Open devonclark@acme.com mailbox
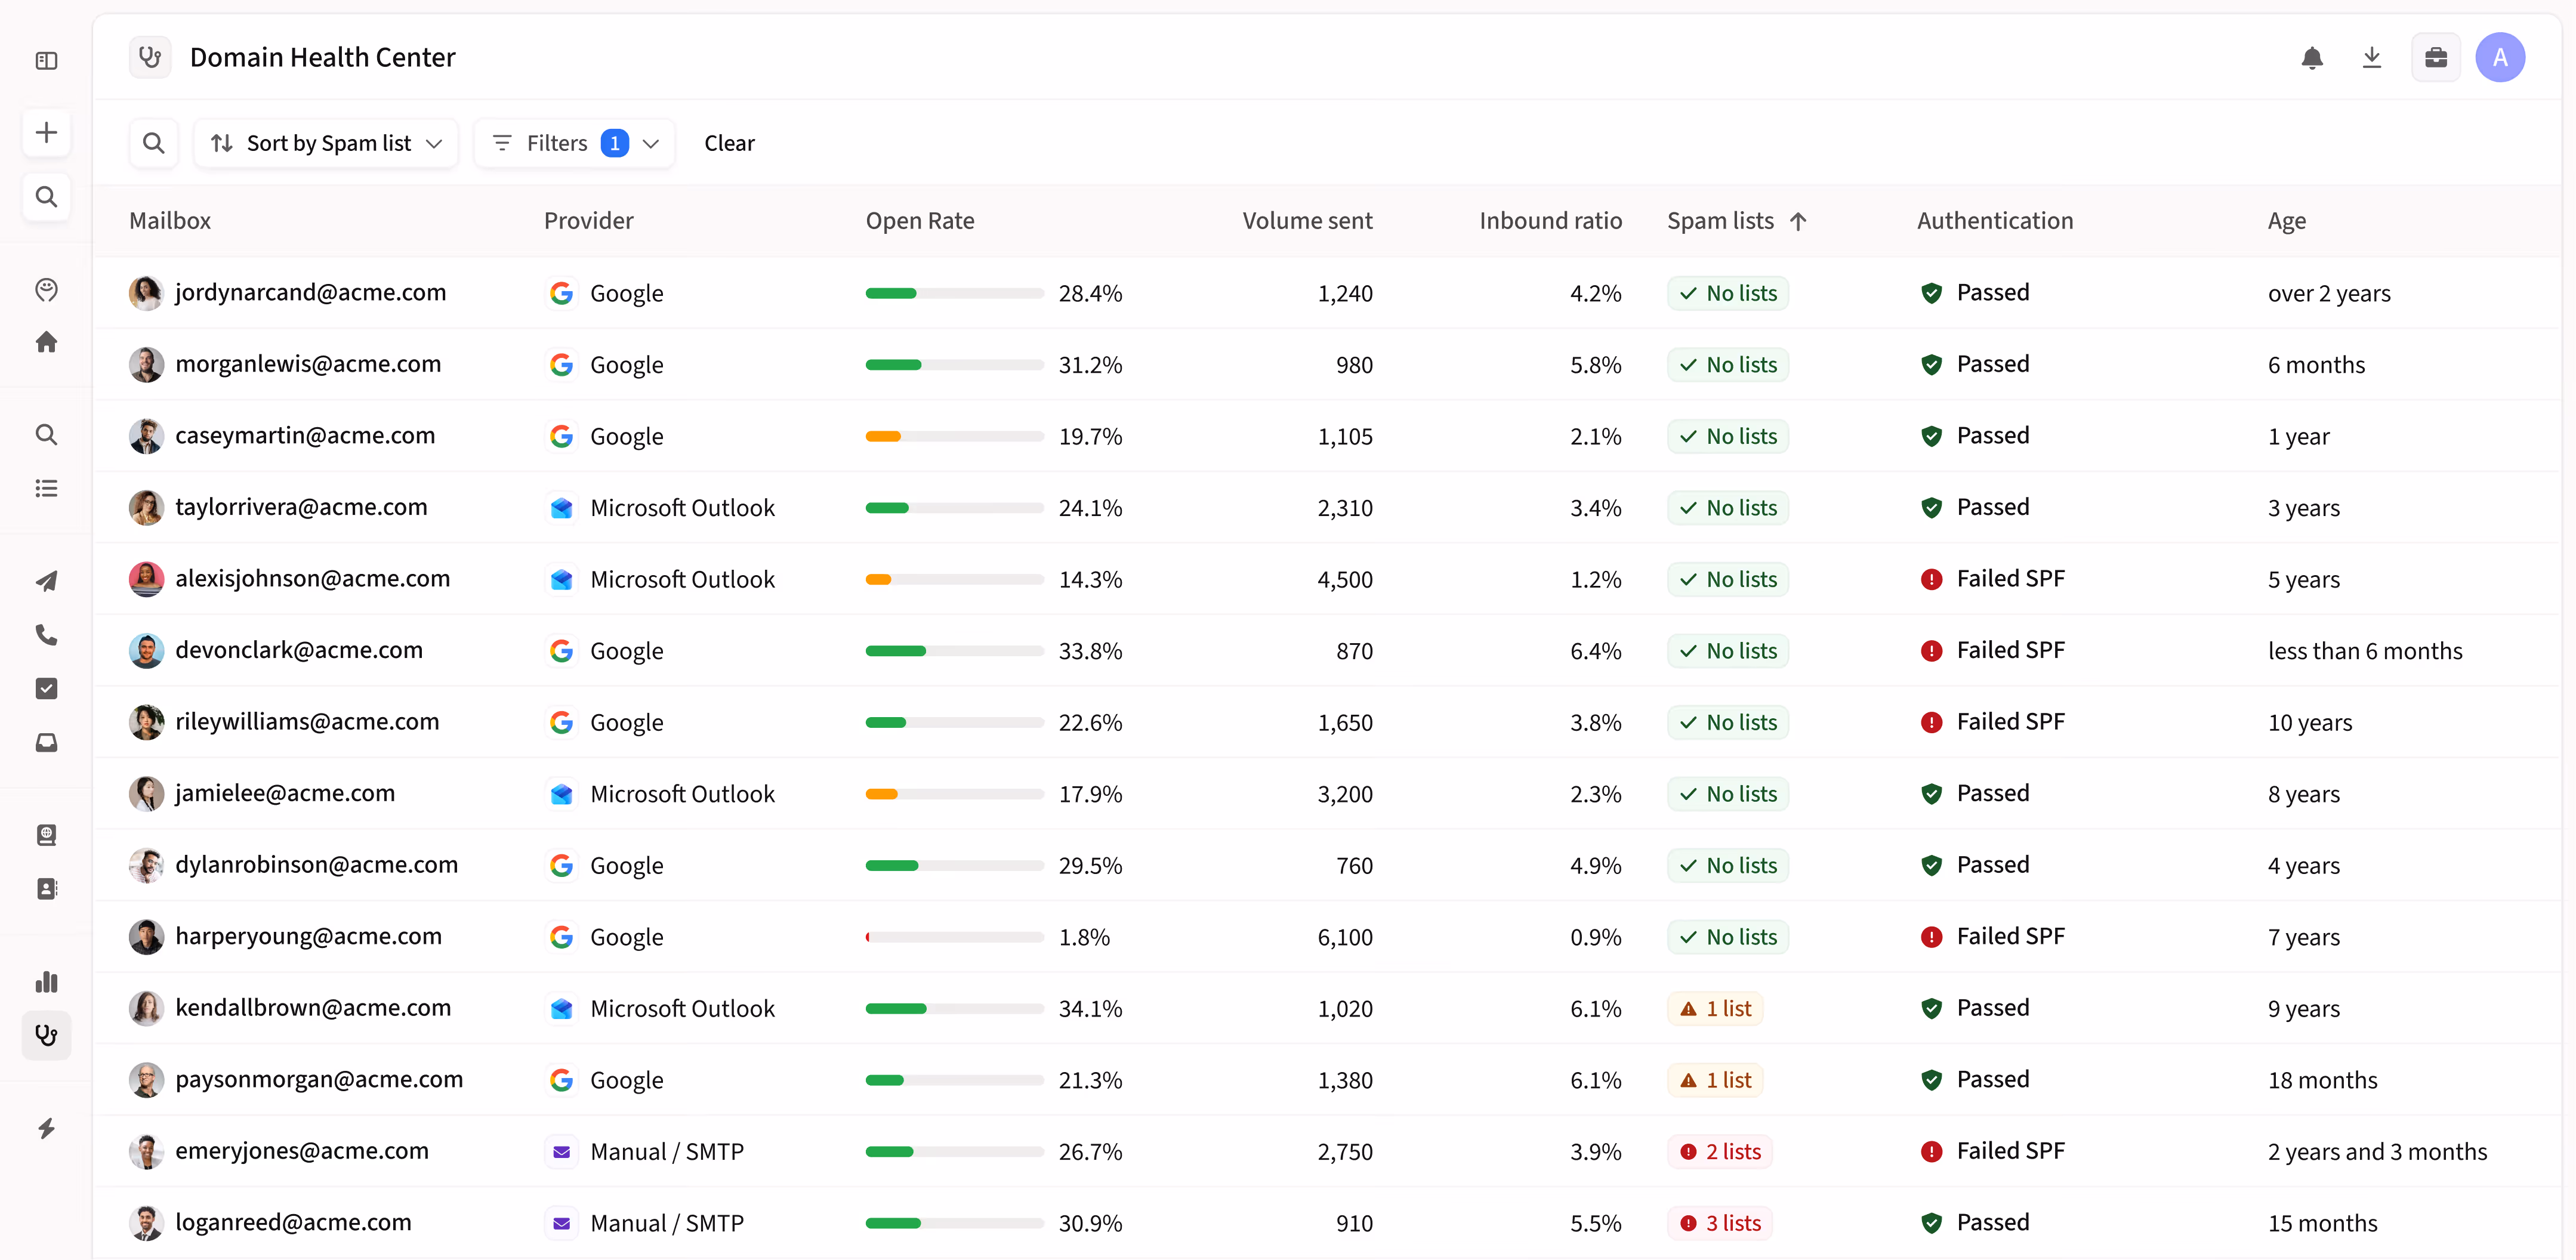The image size is (2576, 1260). click(x=299, y=650)
